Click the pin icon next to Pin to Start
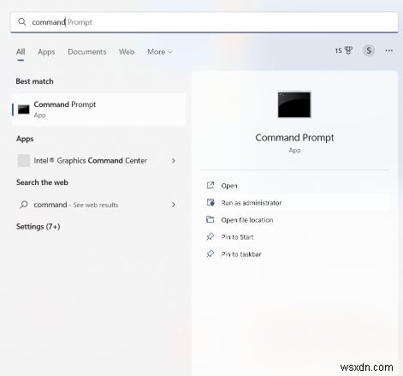Viewport: 403px width, 376px height. pos(210,236)
